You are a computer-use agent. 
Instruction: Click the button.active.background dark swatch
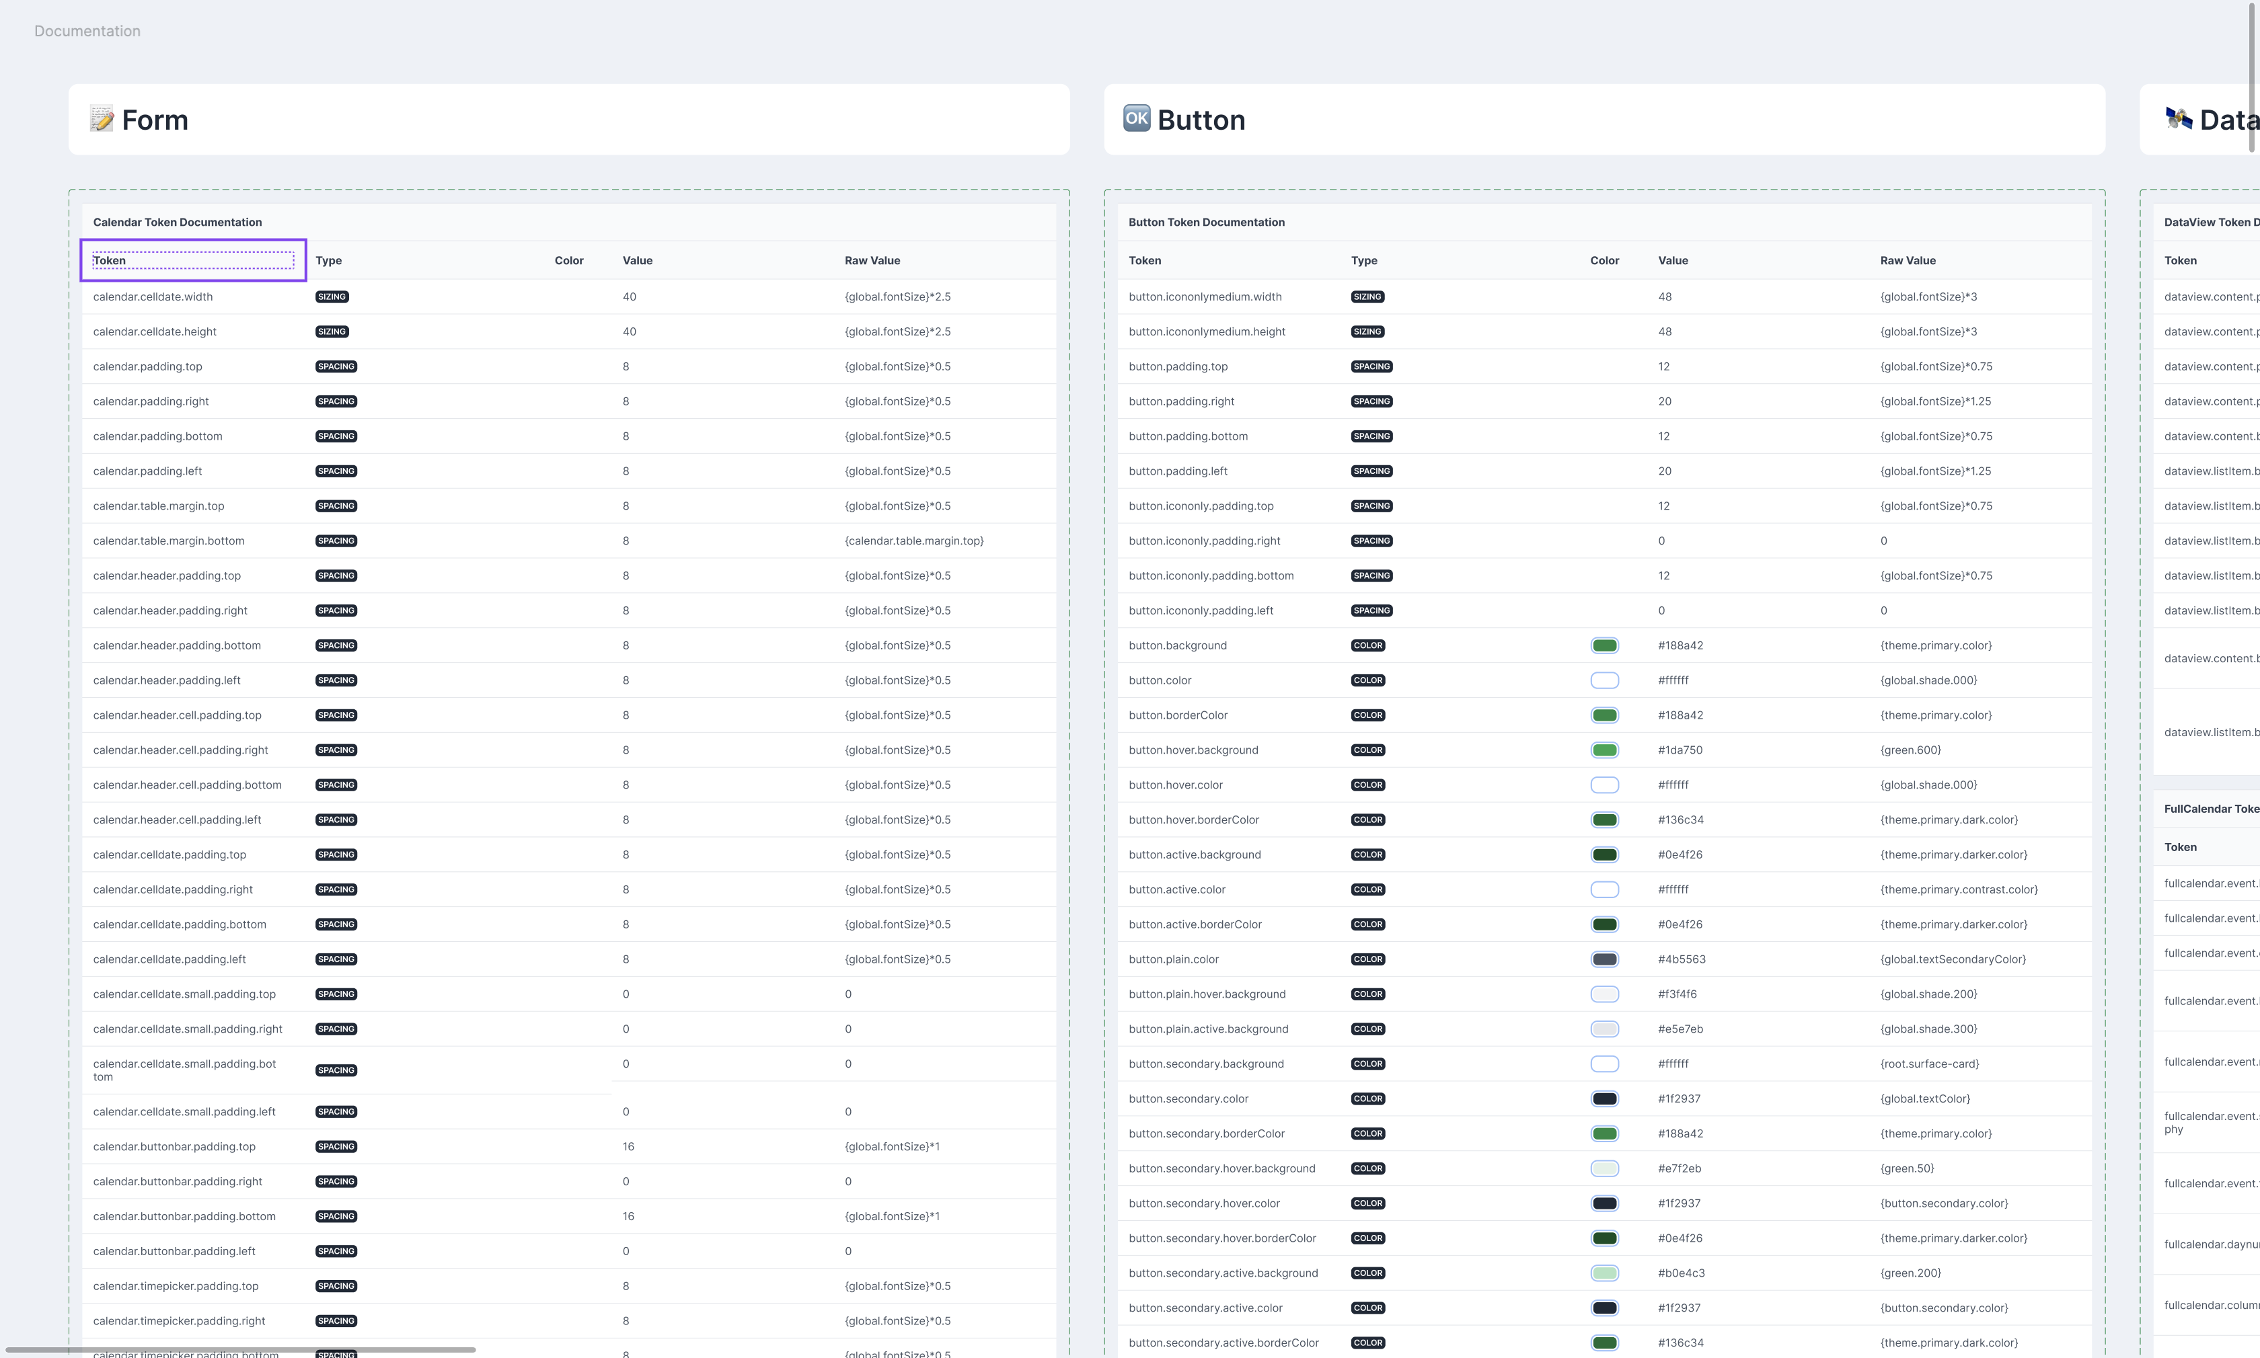coord(1604,854)
